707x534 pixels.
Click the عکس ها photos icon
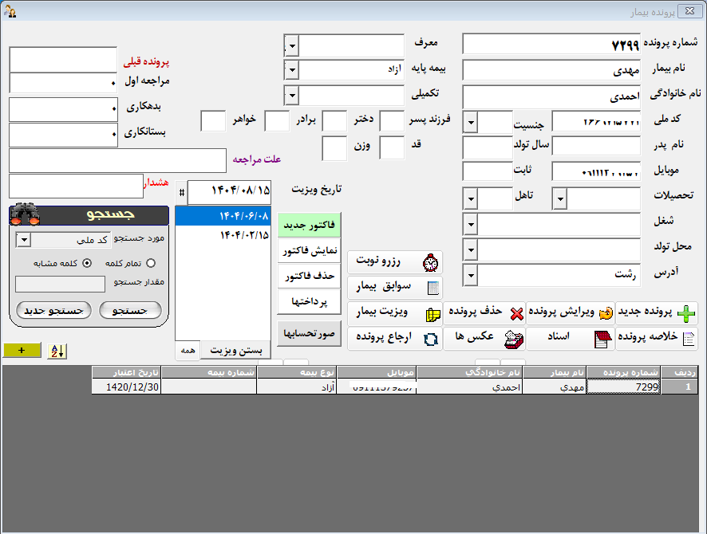tap(514, 338)
